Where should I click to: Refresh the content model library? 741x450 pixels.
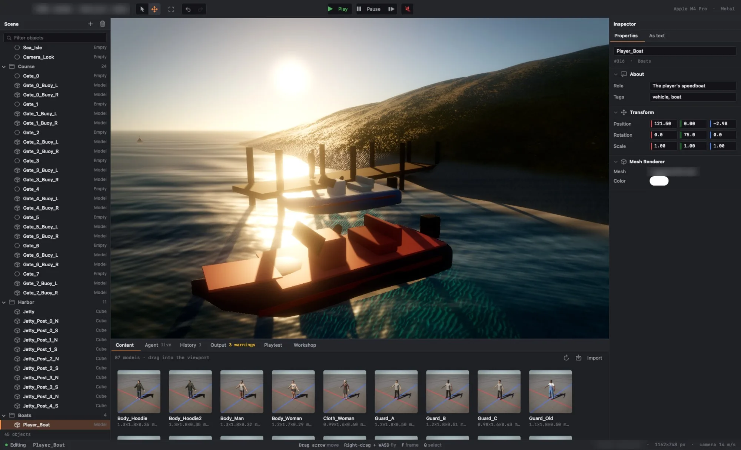566,358
